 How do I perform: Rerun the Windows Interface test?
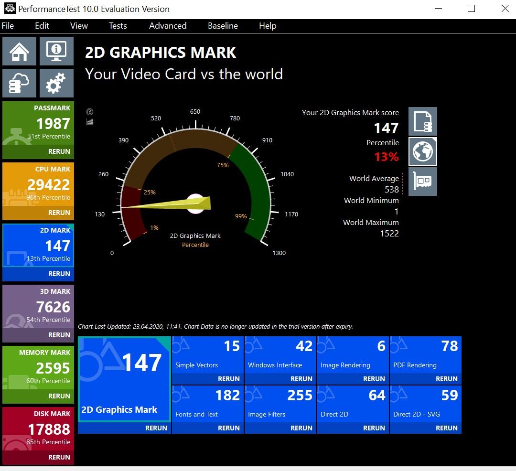[280, 379]
